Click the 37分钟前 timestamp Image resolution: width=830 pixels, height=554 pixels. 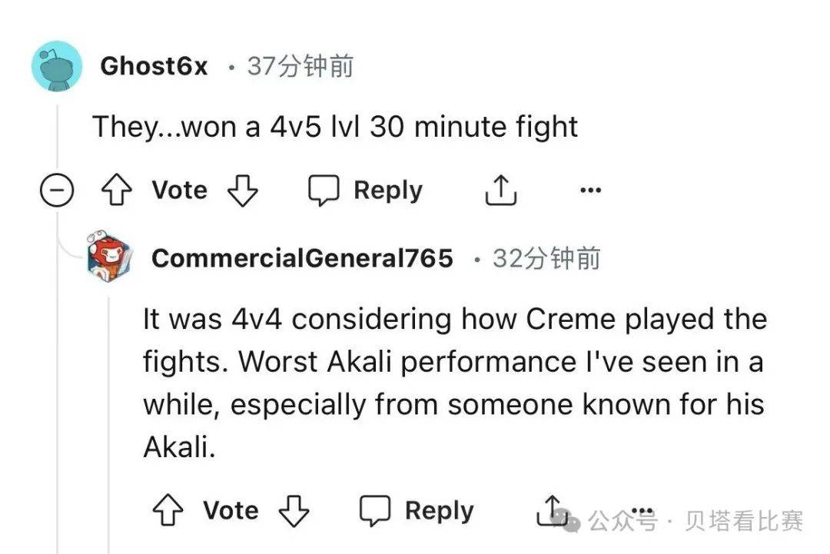click(x=300, y=66)
